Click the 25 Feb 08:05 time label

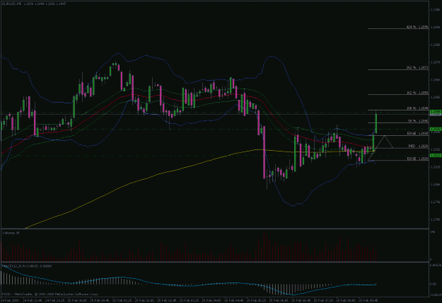(x=346, y=300)
